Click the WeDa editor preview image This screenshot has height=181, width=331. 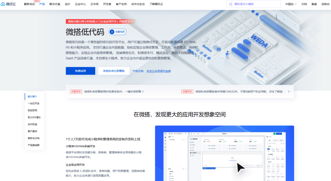tap(224, 154)
